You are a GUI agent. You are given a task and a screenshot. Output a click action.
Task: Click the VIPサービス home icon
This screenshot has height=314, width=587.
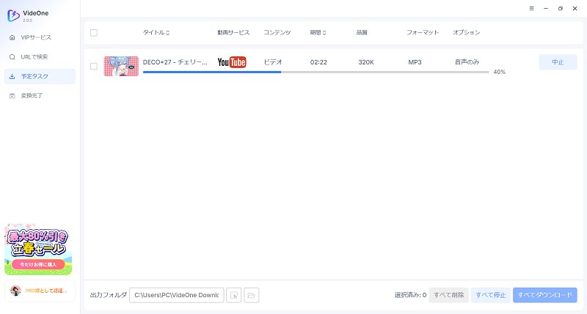click(x=12, y=37)
